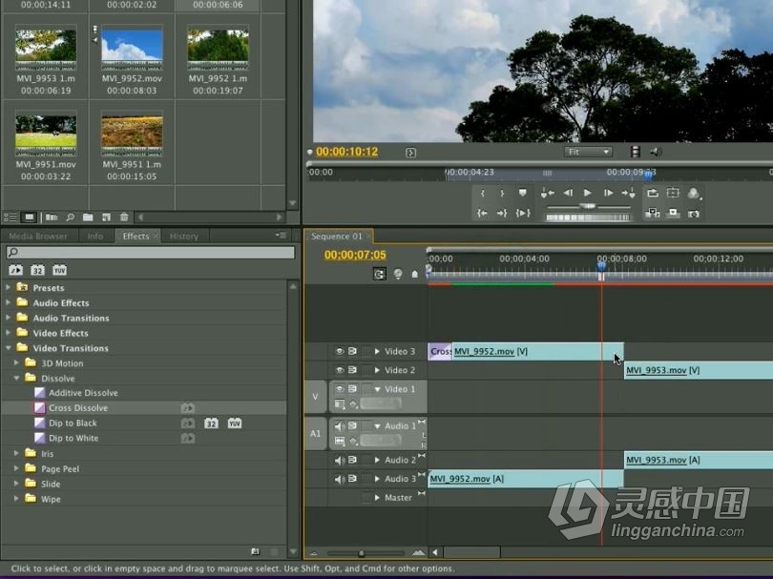The image size is (773, 579).
Task: Click the Program Monitor shuttle slider
Action: 588,206
